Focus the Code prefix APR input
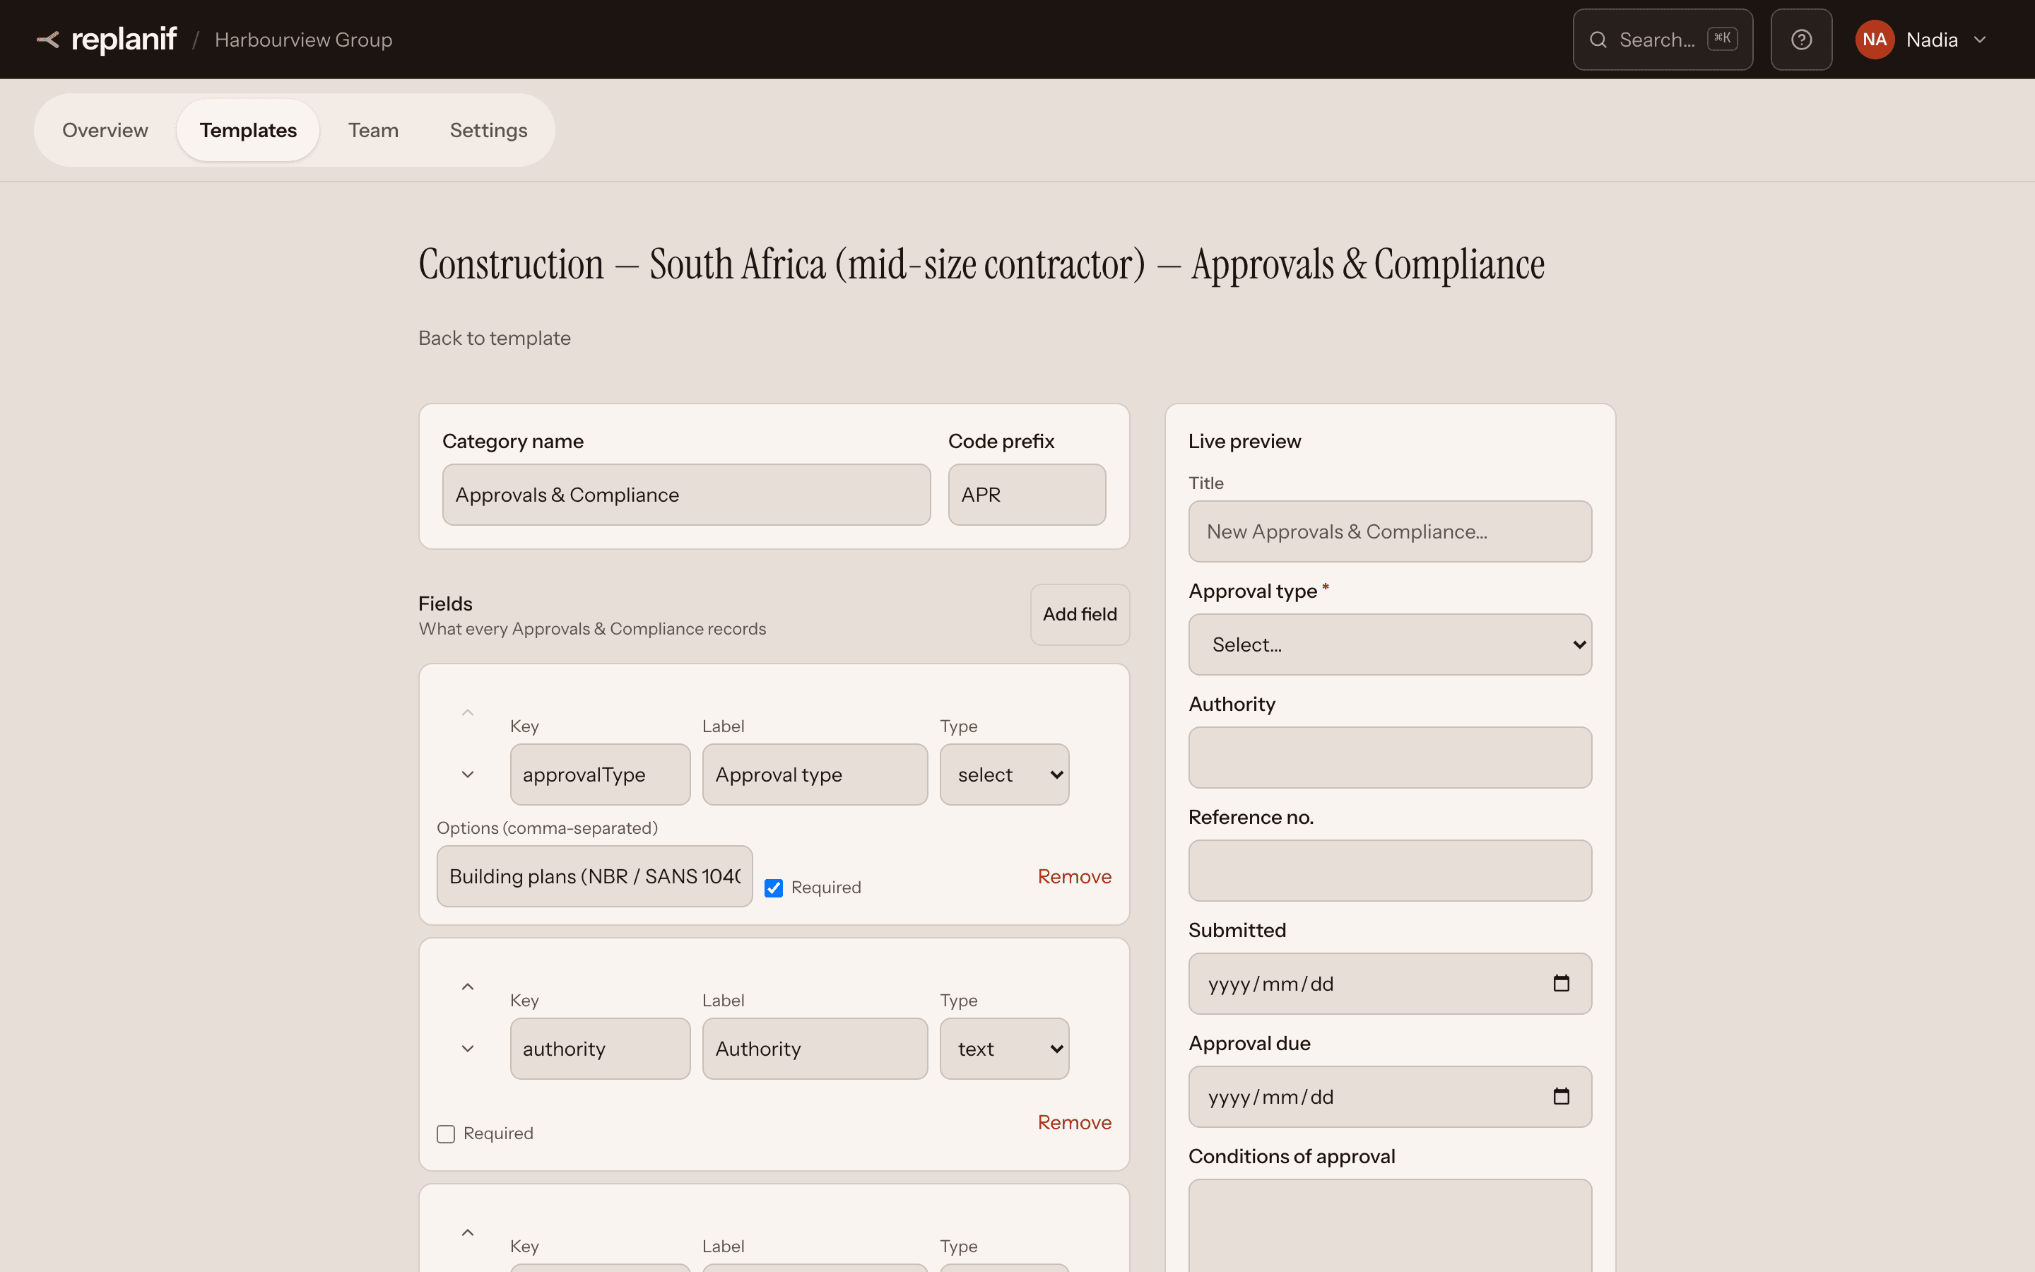2035x1272 pixels. point(1027,495)
